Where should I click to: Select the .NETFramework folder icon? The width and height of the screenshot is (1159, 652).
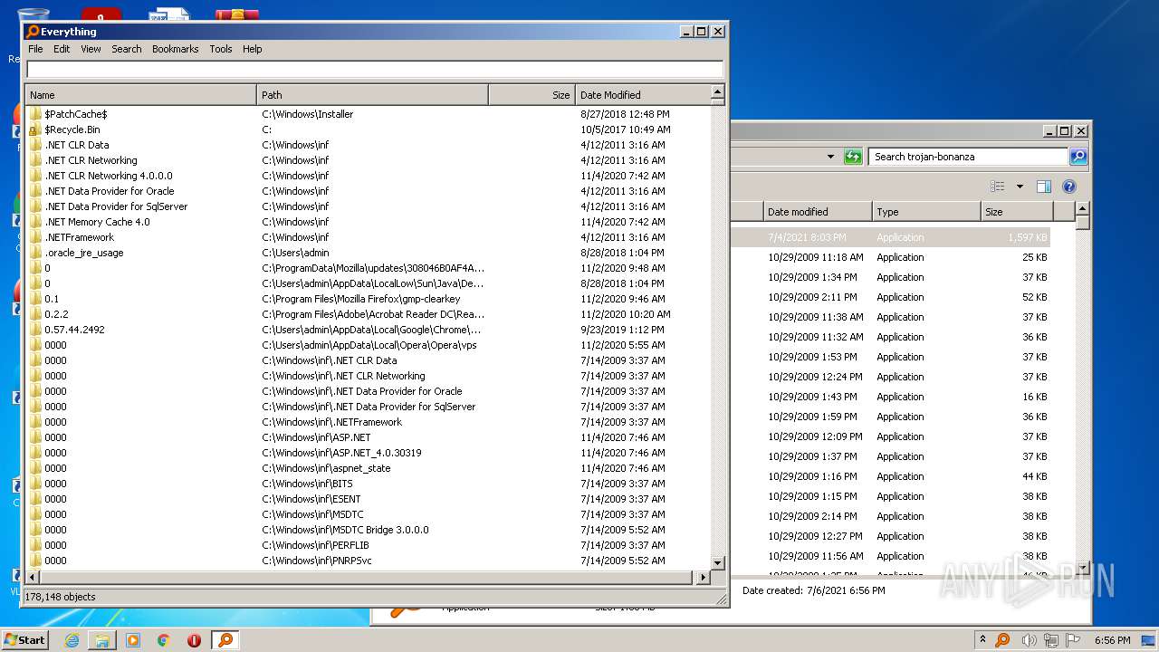pyautogui.click(x=35, y=237)
